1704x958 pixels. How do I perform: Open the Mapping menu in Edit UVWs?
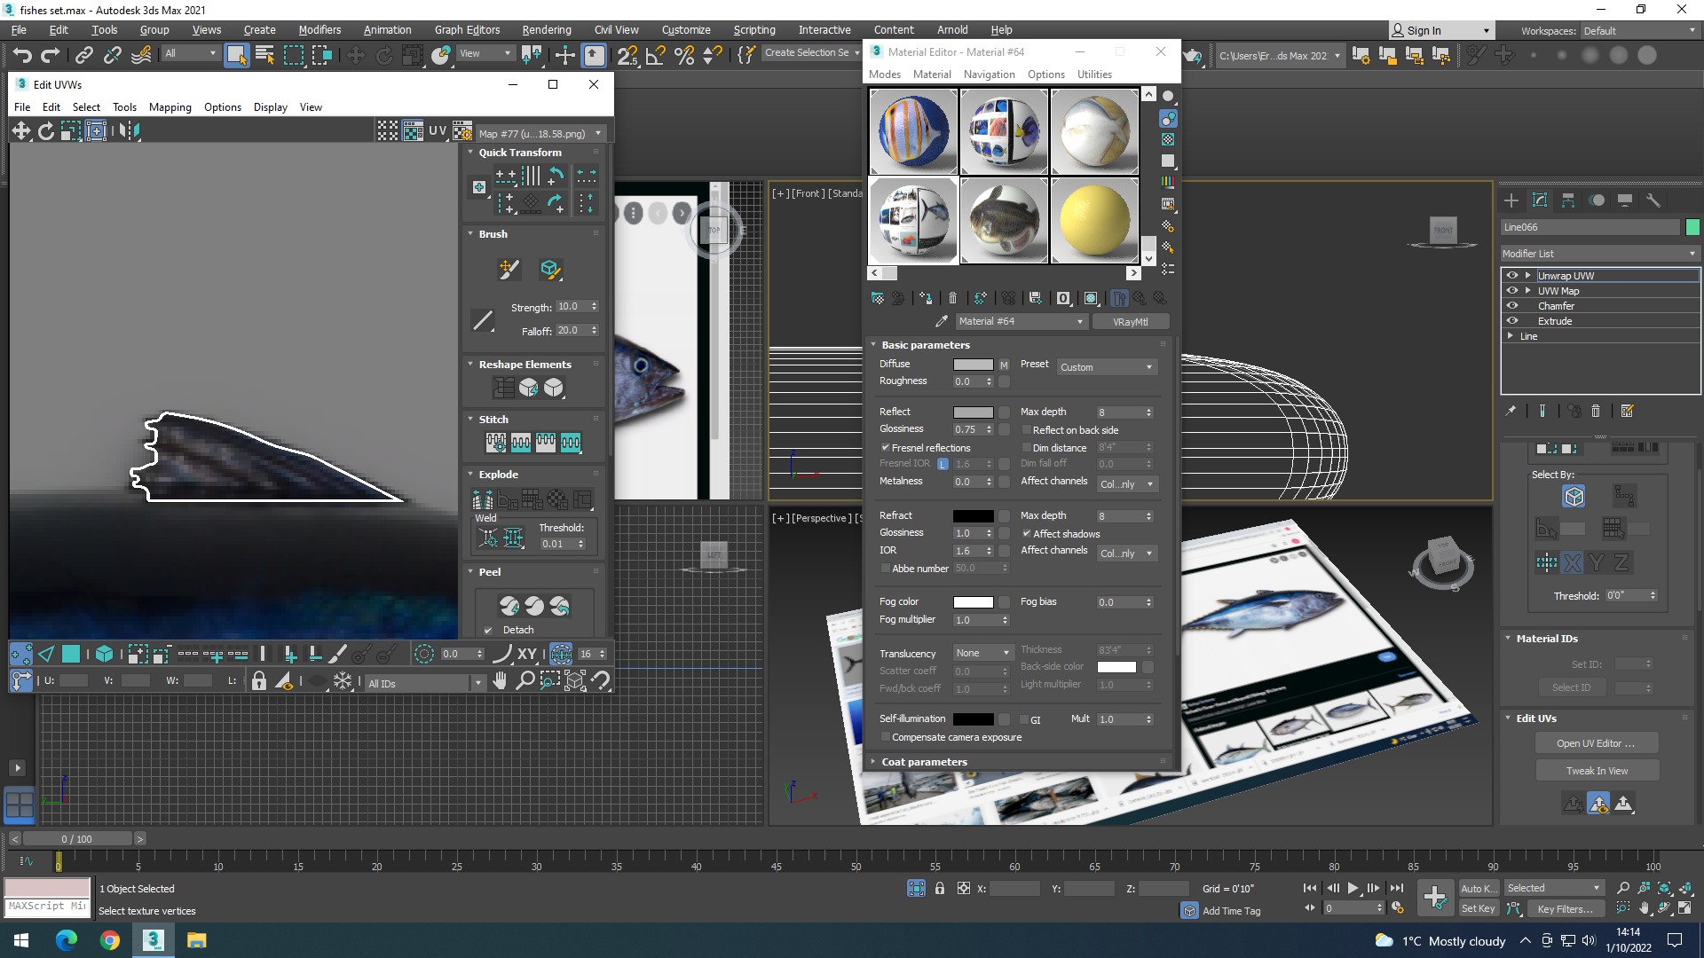pyautogui.click(x=170, y=107)
